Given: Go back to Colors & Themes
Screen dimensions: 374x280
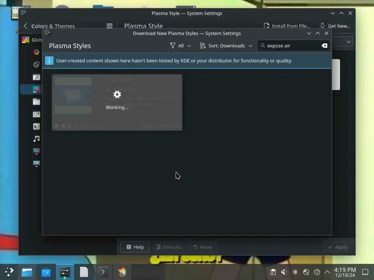Looking at the screenshot, I should pos(50,26).
